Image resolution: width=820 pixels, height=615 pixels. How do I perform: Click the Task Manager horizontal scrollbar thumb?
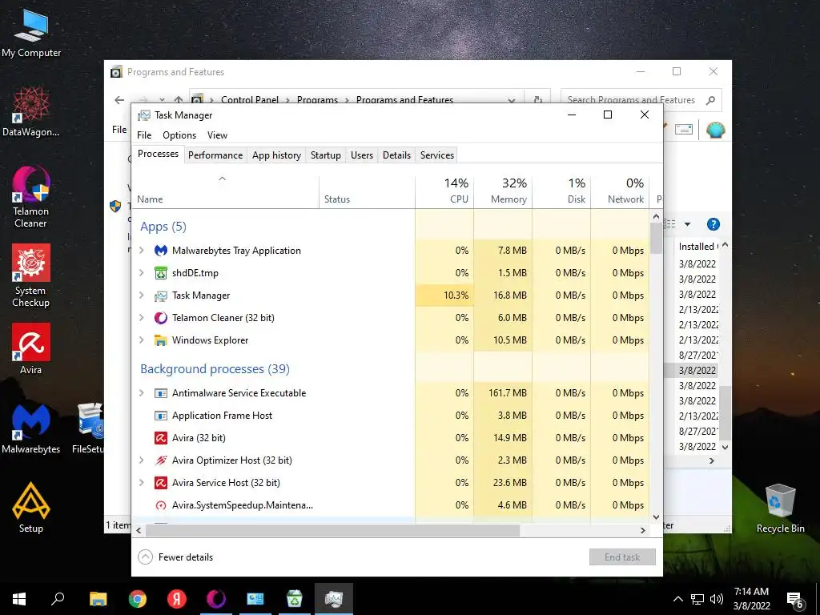332,530
